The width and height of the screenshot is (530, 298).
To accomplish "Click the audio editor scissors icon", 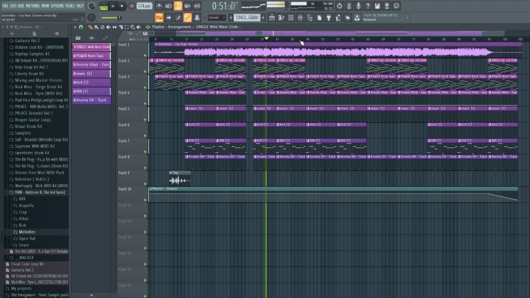I will coord(349,6).
